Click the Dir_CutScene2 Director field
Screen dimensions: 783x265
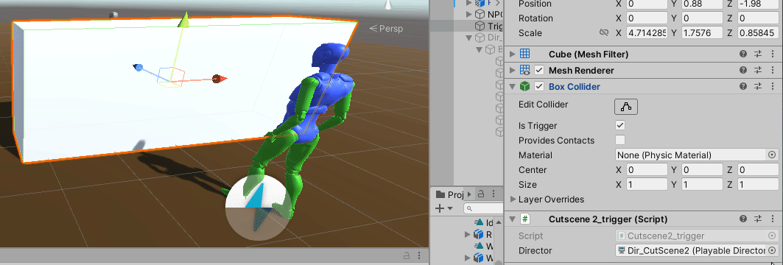pos(697,250)
